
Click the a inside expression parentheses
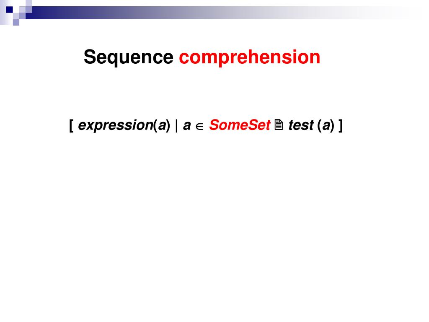pos(162,126)
